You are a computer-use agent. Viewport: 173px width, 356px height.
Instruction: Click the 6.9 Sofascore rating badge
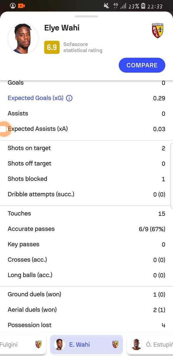pos(52,47)
